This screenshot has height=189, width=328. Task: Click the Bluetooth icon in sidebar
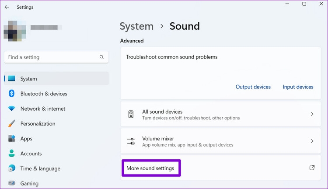[11, 94]
